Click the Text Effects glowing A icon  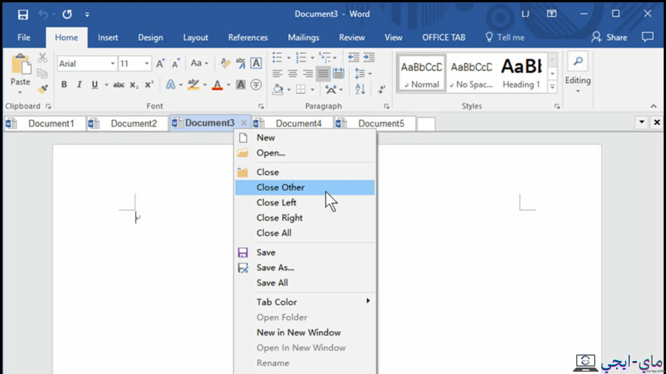[x=171, y=84]
